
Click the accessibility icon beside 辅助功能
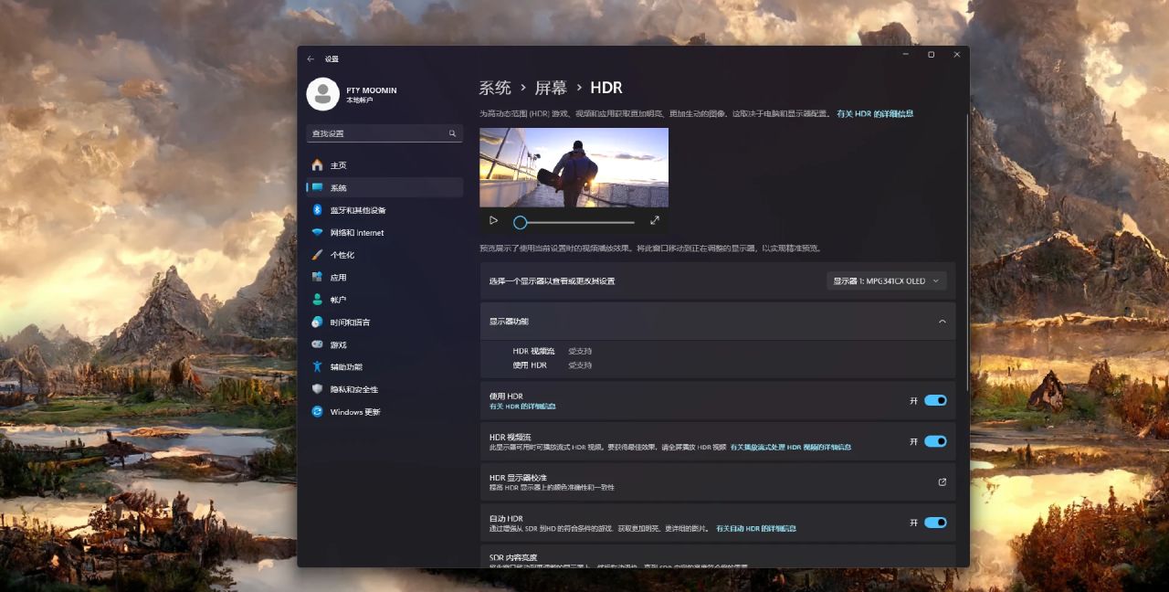point(317,366)
